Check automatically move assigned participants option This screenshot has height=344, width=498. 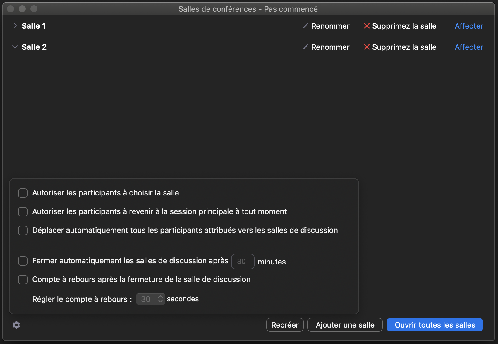pos(23,231)
